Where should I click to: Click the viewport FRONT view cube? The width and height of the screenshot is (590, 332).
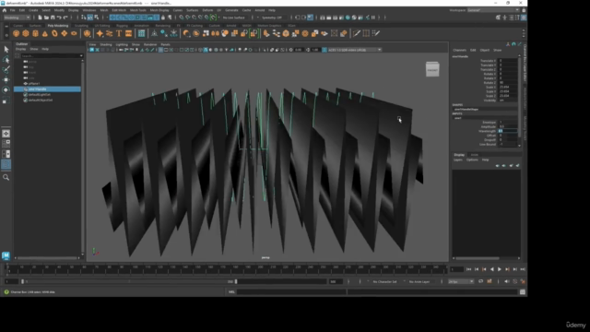[432, 70]
